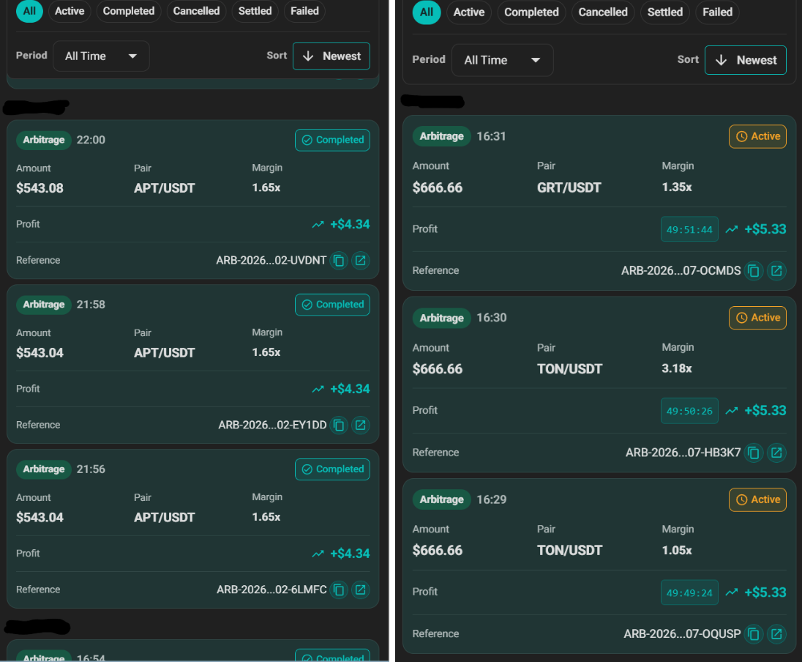802x662 pixels.
Task: Click the Active status badge on 16:29 card
Action: coord(757,499)
